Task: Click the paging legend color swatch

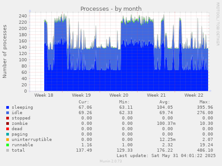Action: click(x=8, y=134)
